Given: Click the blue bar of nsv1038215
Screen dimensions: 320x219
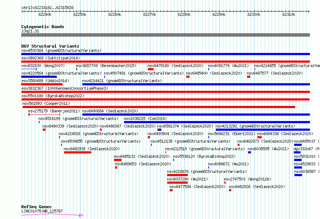Looking at the screenshot, I should click(x=217, y=122).
